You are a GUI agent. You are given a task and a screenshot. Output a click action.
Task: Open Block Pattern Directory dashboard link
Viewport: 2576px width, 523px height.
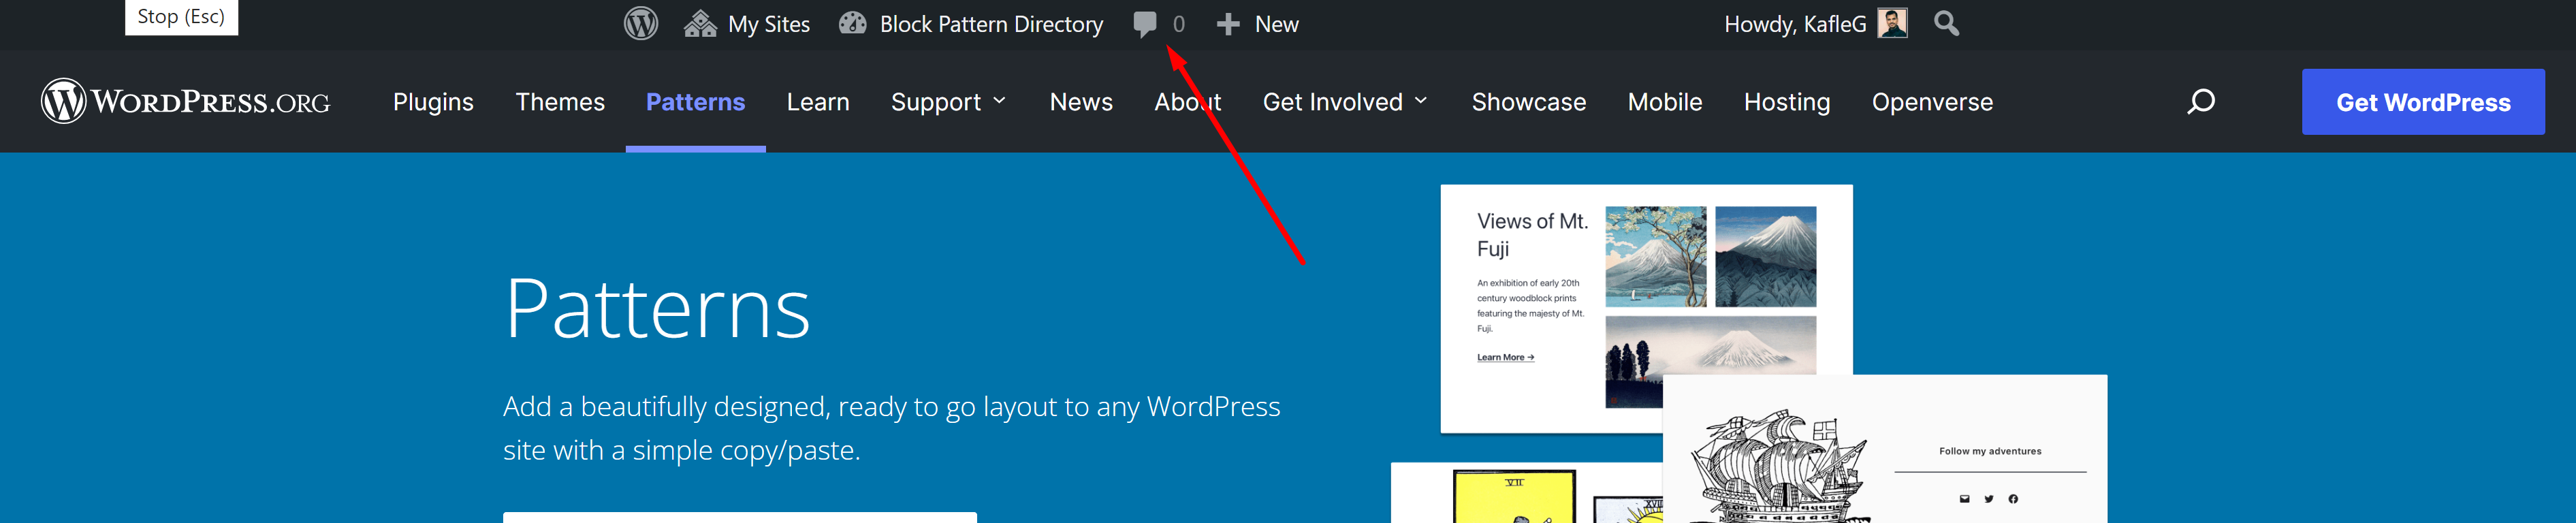click(x=971, y=24)
